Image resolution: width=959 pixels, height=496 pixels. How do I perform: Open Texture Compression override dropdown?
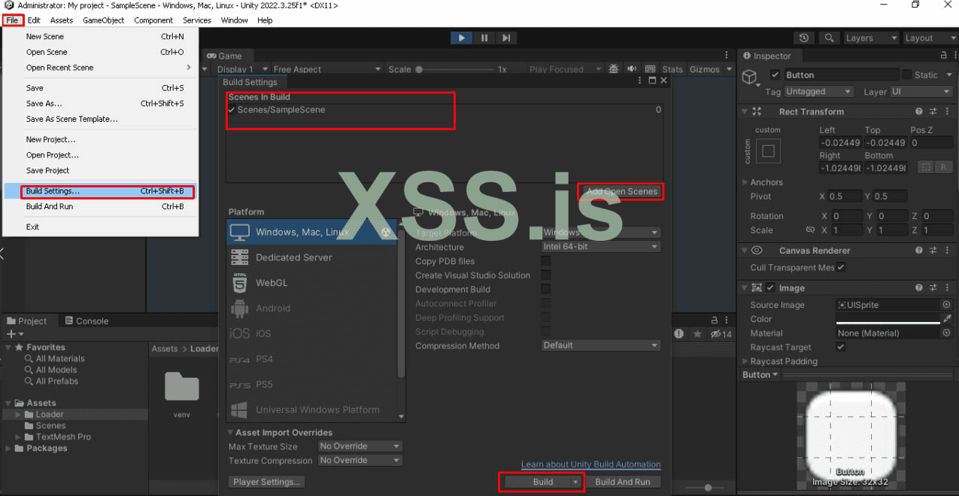point(360,461)
